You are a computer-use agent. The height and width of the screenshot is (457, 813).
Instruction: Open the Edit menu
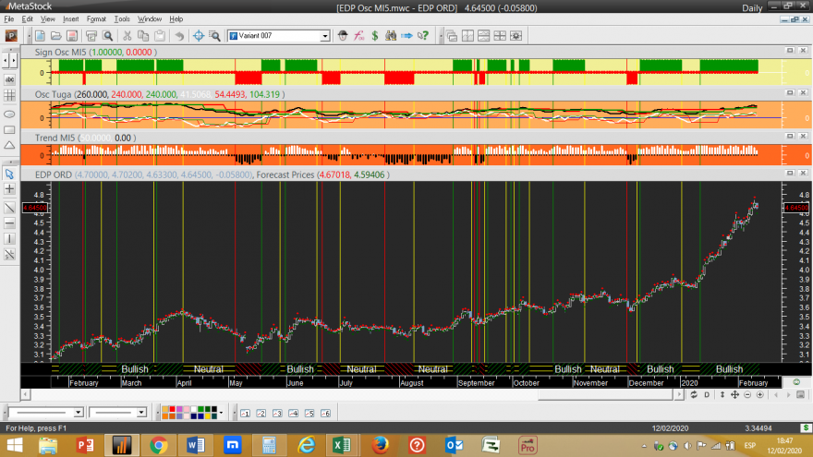coord(27,19)
